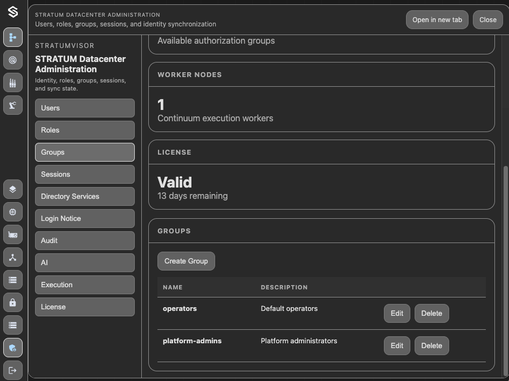Viewport: 509px width, 381px height.
Task: Click the NAME column header
Action: point(173,287)
